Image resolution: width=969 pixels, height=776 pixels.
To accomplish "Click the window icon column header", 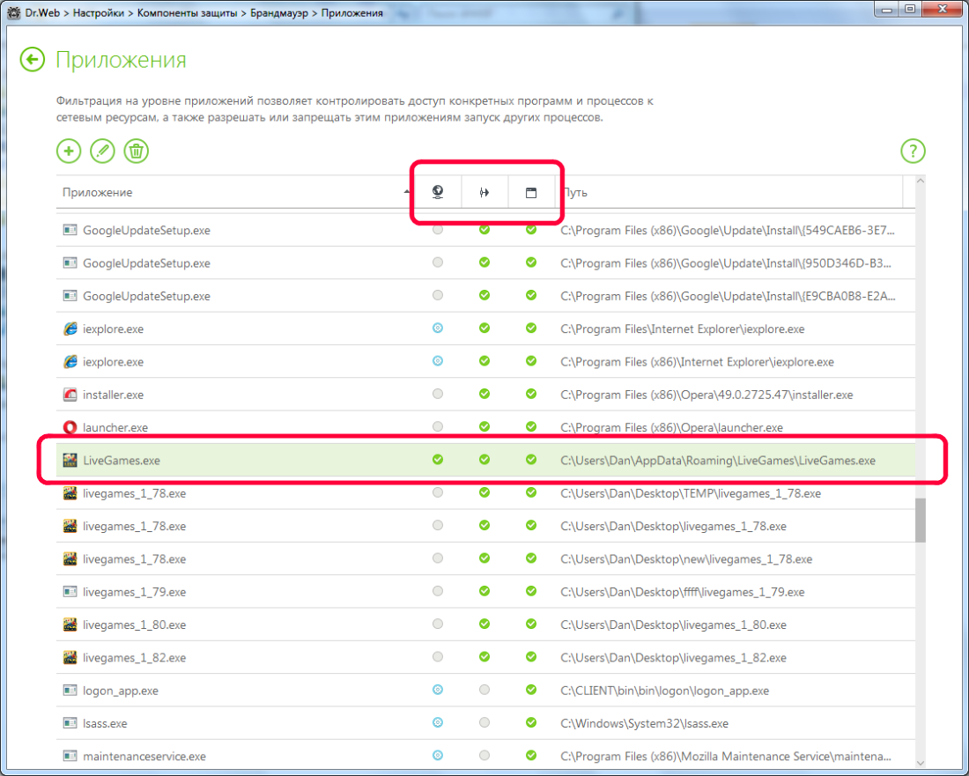I will pos(531,193).
